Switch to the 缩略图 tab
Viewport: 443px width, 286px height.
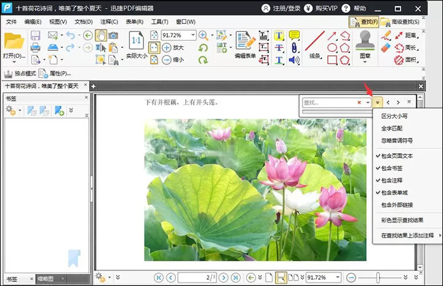pyautogui.click(x=45, y=279)
